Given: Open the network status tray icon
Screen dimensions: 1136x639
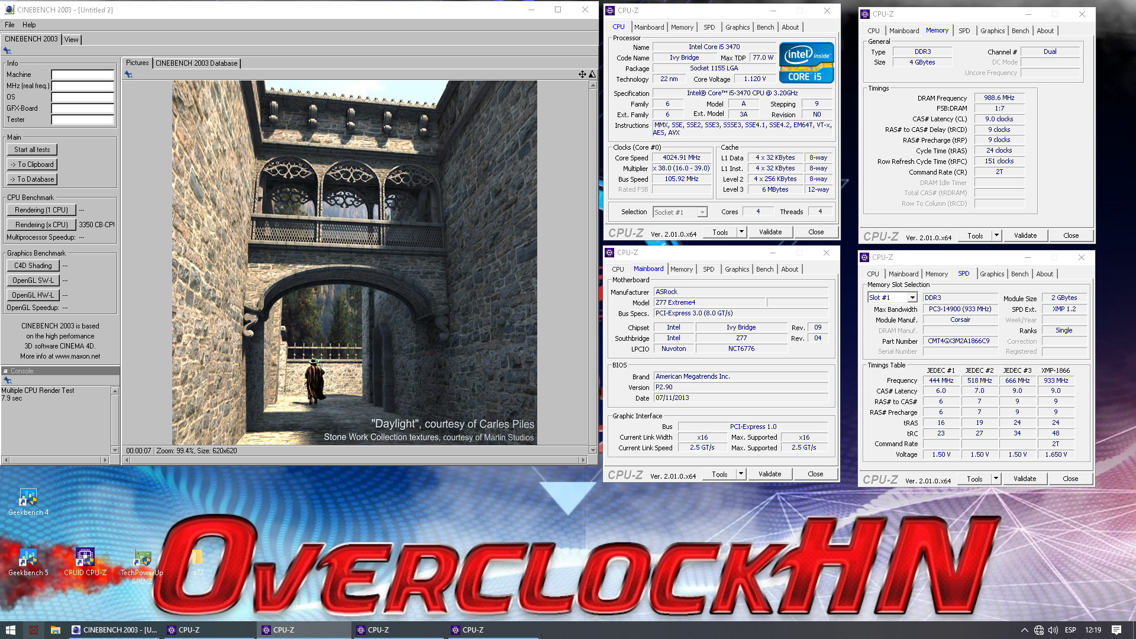Looking at the screenshot, I should [x=1039, y=630].
